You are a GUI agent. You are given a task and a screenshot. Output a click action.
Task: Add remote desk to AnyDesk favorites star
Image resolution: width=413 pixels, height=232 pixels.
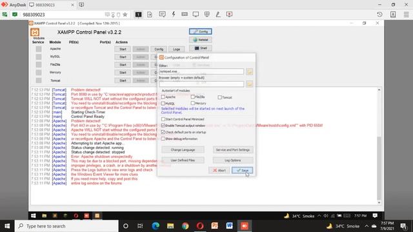point(125,15)
